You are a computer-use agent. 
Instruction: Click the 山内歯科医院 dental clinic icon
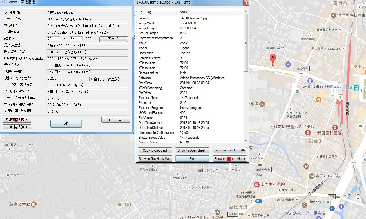click(x=257, y=184)
